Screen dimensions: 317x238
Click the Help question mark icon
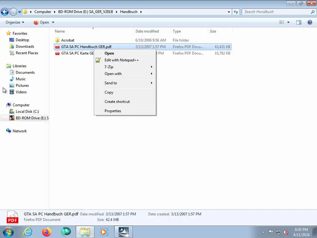310,22
